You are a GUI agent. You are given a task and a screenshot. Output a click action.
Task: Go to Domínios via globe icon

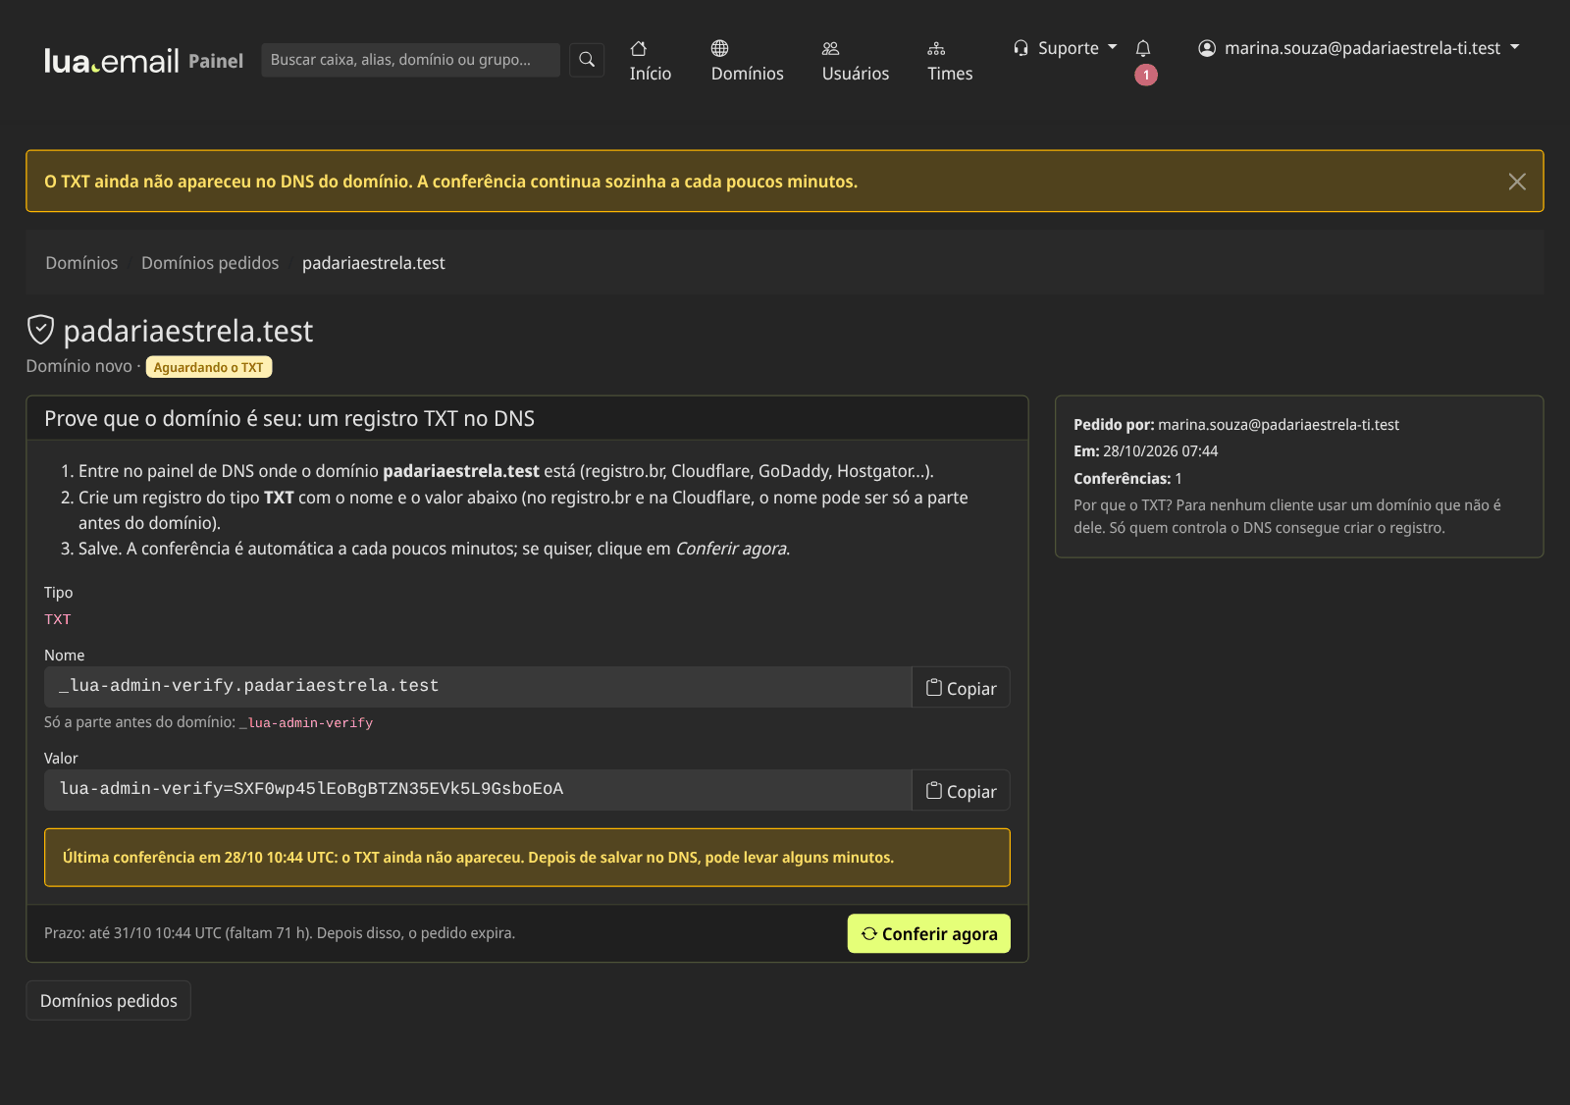[x=747, y=61]
